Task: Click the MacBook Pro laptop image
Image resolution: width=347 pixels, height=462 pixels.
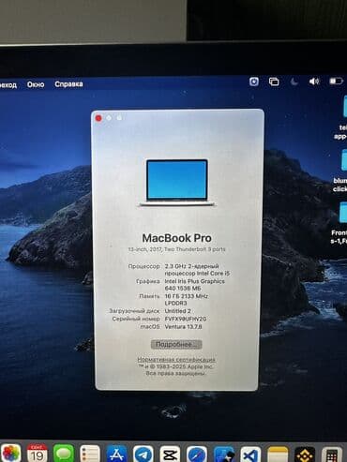Action: [x=177, y=182]
